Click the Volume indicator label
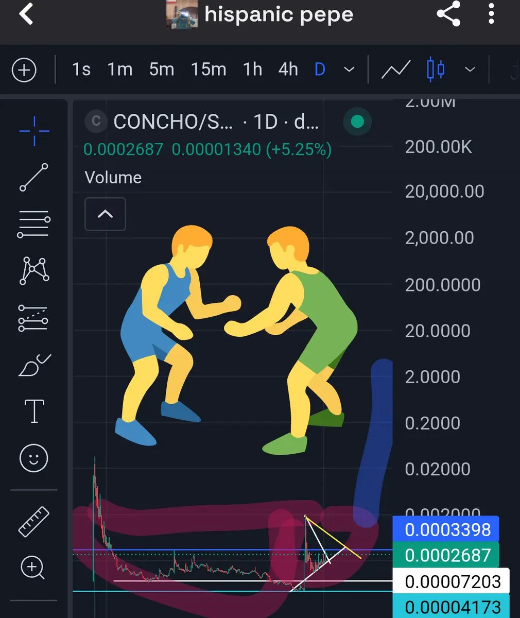 tap(113, 178)
